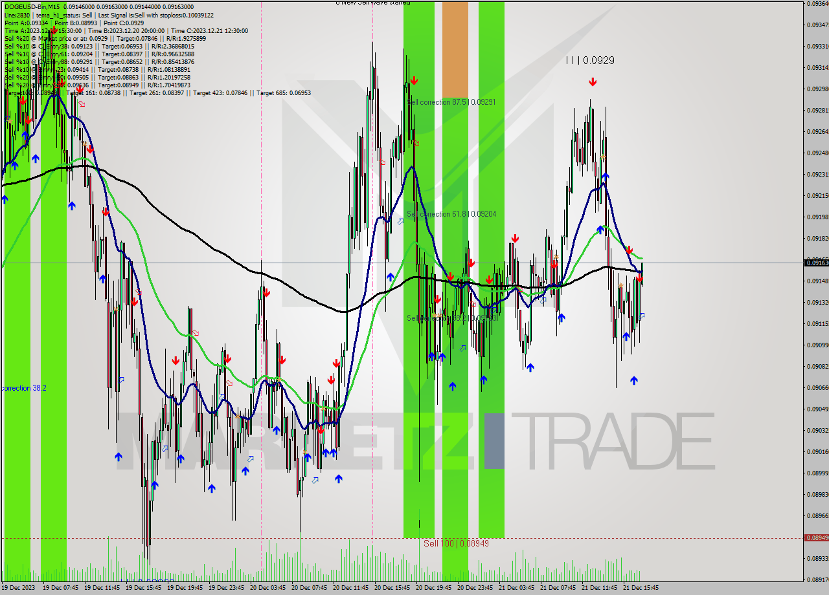Viewport: 829px width, 595px height.
Task: Click the line with R/R:0.85413876
Action: pyautogui.click(x=99, y=61)
